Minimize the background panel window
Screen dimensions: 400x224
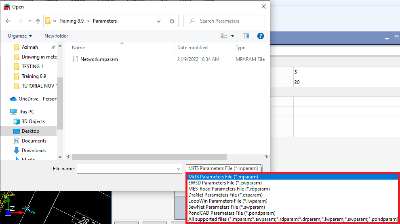(387, 38)
